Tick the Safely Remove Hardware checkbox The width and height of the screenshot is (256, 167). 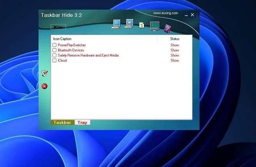(x=54, y=55)
